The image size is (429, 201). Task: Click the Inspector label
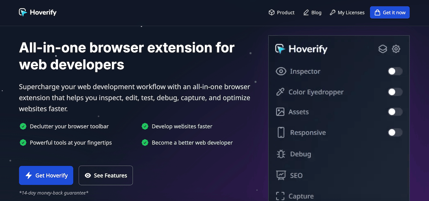tap(305, 71)
